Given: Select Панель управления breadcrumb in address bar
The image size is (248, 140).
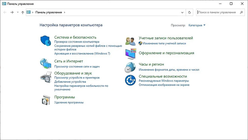Looking at the screenshot, I should pos(49,12).
